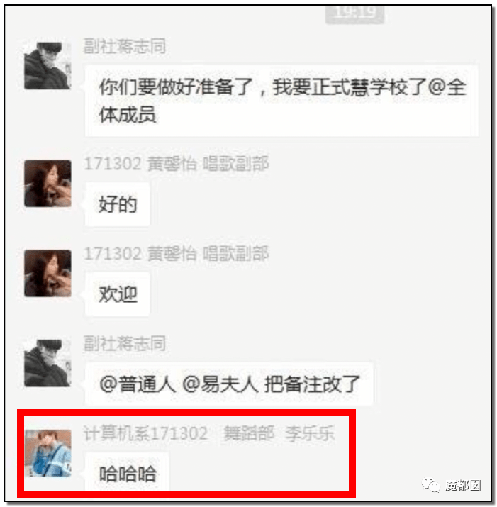
Task: Tap 黄馨怡 avatar next to 欢迎 message
Action: tap(48, 273)
